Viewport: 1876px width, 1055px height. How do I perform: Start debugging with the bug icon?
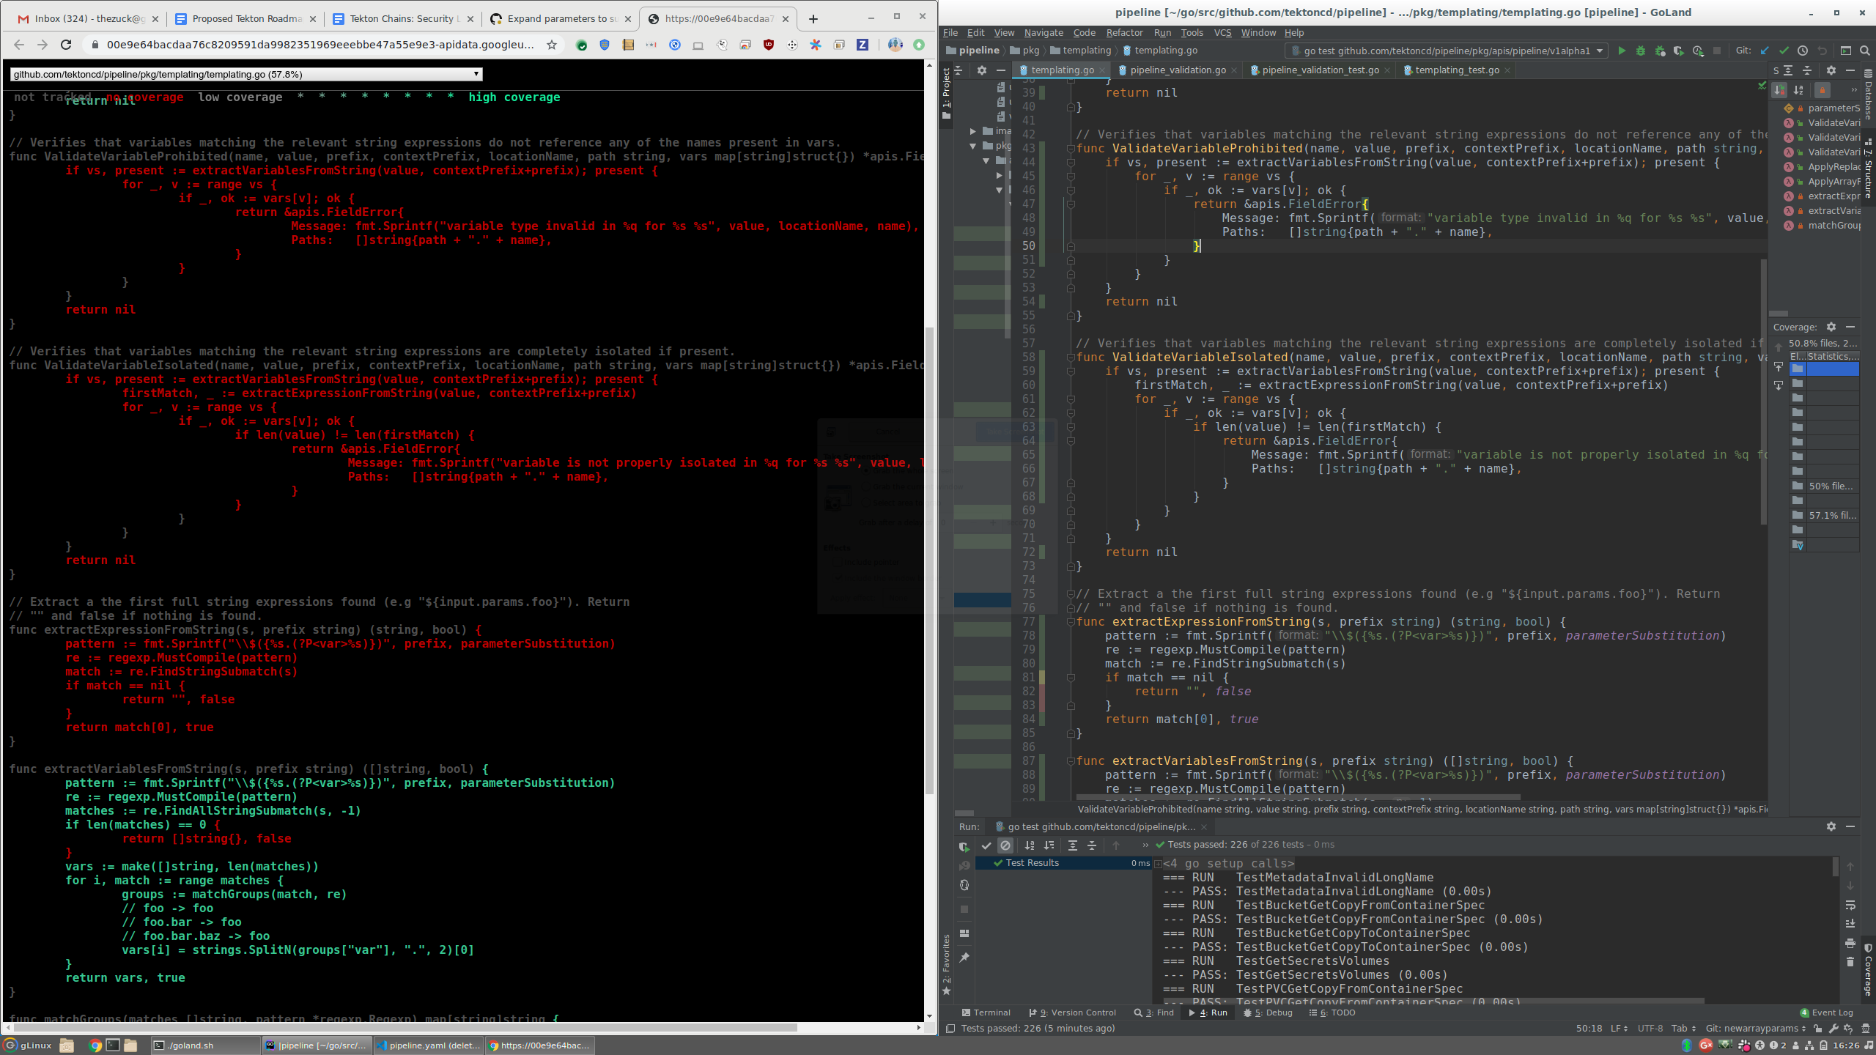coord(1641,51)
